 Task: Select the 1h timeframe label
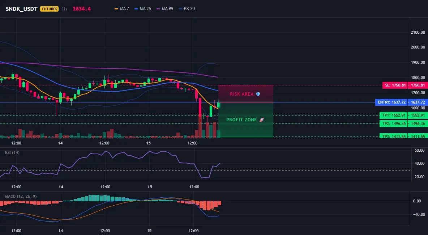64,9
